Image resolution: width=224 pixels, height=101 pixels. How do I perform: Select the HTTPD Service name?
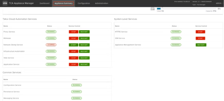coord(121,32)
